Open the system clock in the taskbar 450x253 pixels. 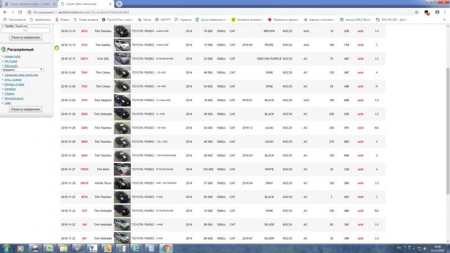coord(438,249)
